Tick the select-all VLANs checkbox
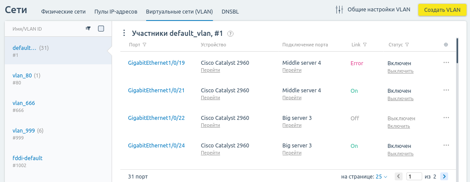The image size is (470, 182). 101,28
